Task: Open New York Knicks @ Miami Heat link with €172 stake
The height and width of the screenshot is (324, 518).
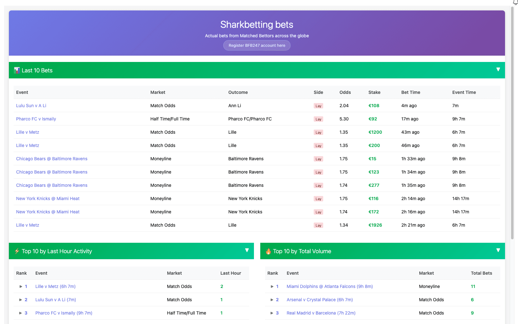Action: pyautogui.click(x=48, y=212)
